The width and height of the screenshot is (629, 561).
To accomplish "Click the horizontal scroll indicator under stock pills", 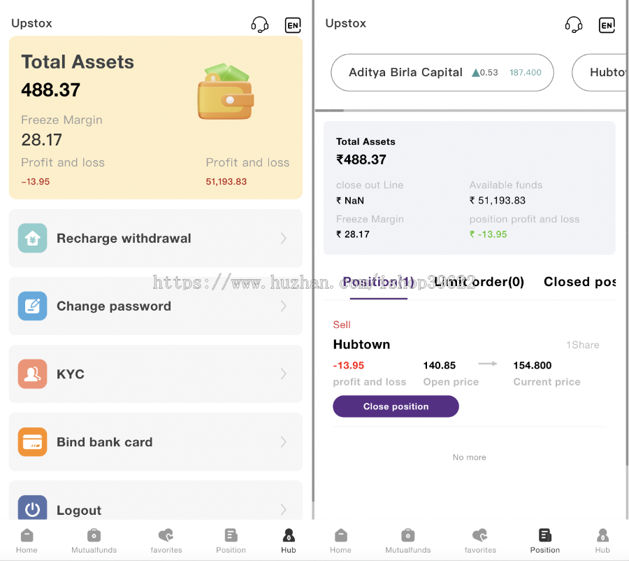I will [x=329, y=110].
